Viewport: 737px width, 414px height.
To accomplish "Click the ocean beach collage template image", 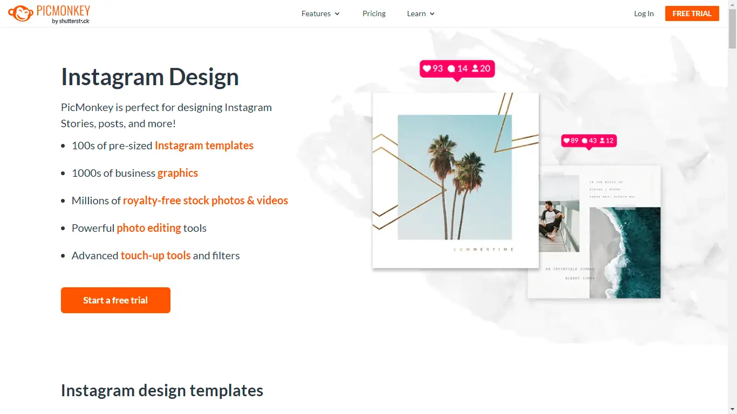I will click(x=594, y=232).
